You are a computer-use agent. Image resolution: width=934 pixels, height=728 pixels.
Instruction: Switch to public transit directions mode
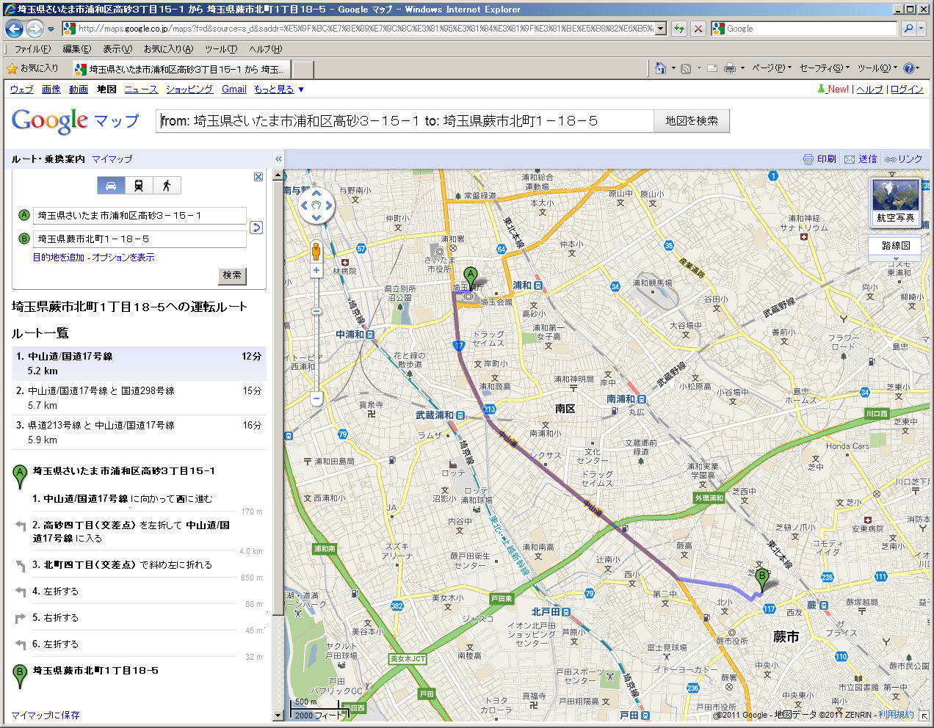pyautogui.click(x=139, y=186)
